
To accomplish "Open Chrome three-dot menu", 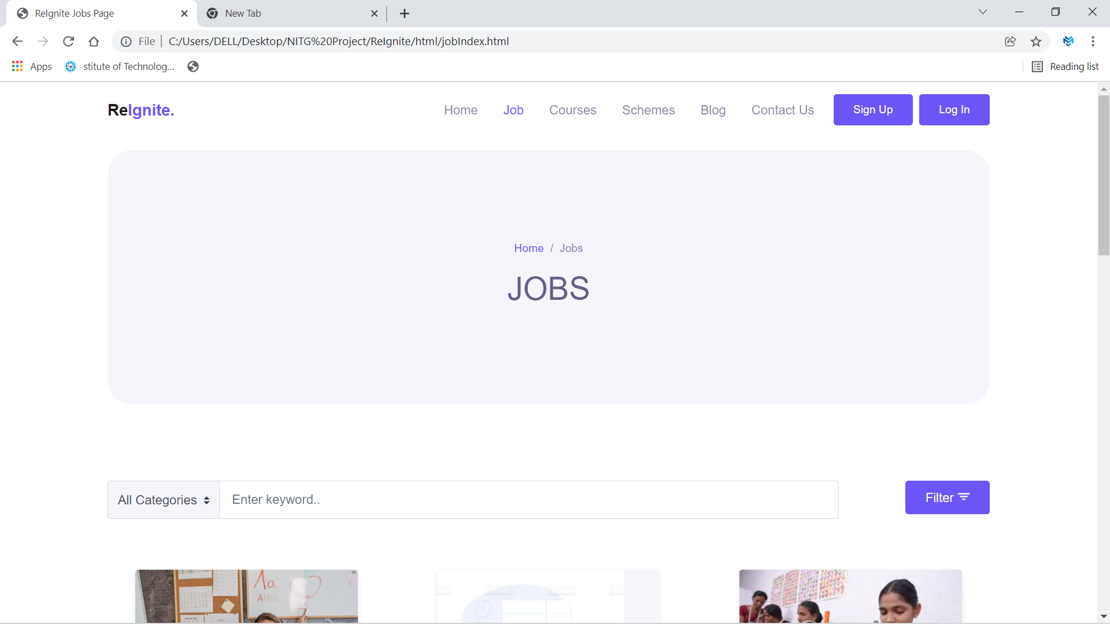I will pyautogui.click(x=1093, y=41).
